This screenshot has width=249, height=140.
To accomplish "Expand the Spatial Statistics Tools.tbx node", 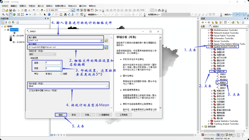I will point(209,121).
